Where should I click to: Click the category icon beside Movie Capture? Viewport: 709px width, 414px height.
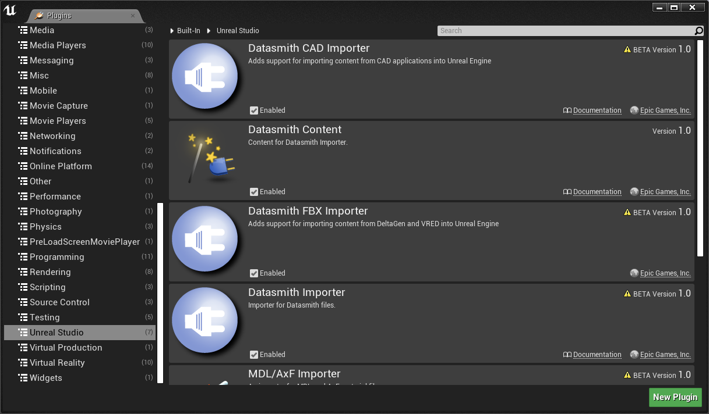coord(23,106)
